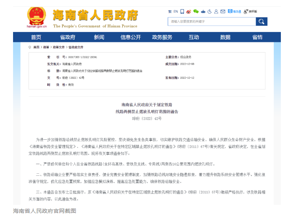Click the document title in the 标题 row
Screen dimensions: 286x218
click(x=102, y=71)
